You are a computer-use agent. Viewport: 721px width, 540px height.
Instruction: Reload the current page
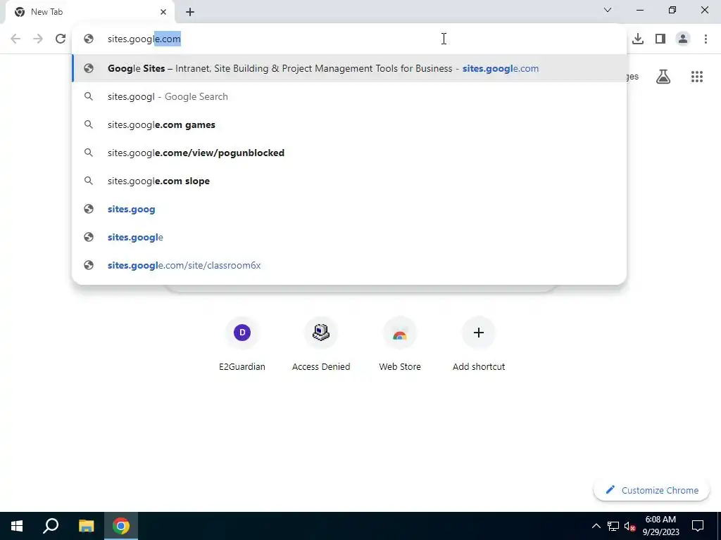(61, 39)
